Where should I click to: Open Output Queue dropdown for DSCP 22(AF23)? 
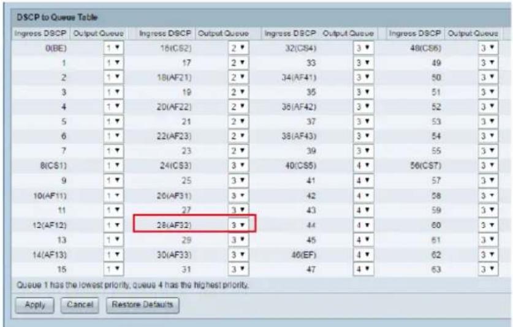click(238, 136)
